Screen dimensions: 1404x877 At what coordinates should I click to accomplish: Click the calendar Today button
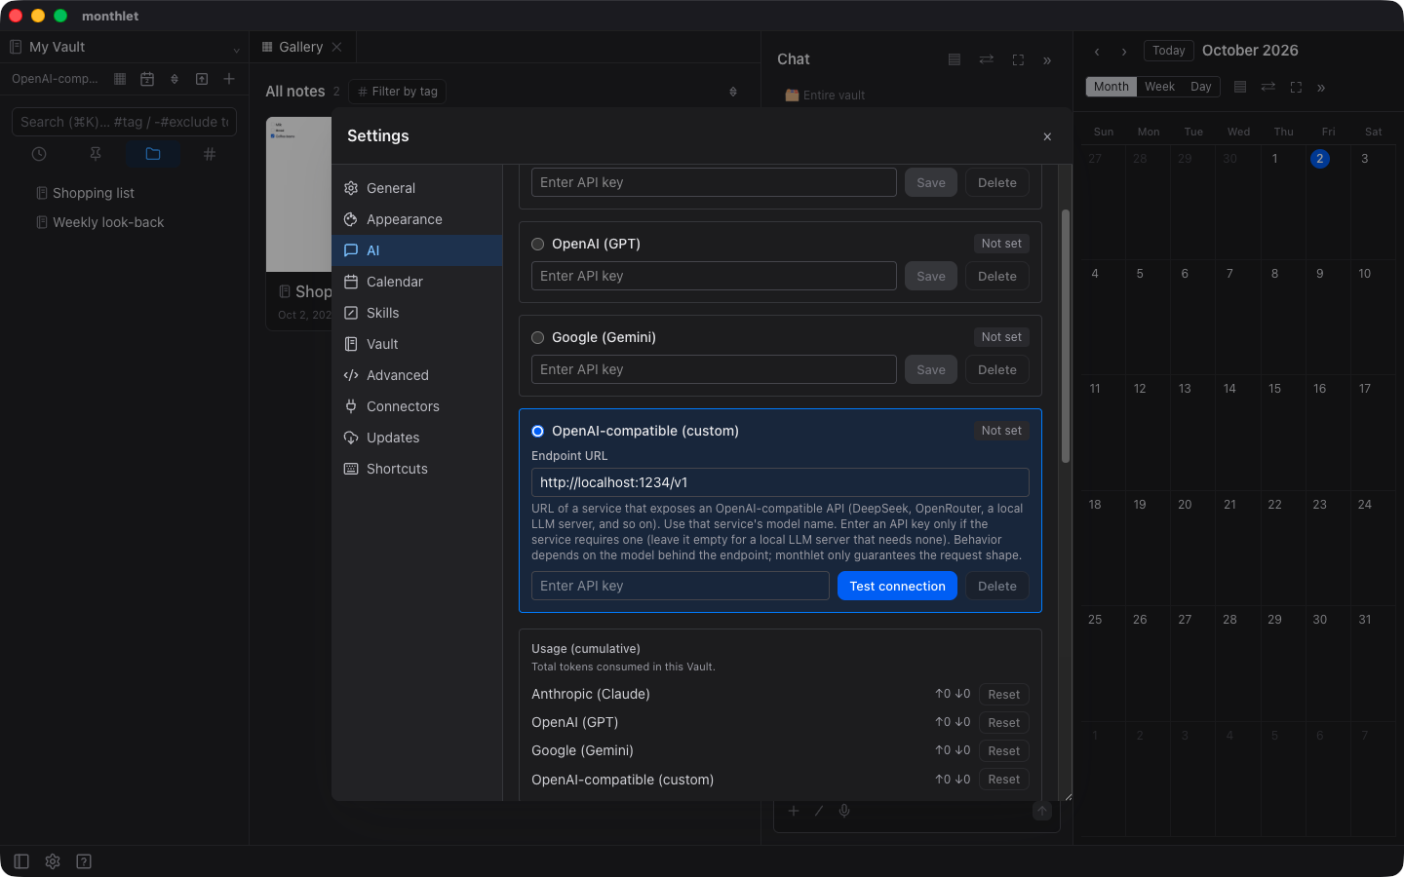pos(1169,51)
